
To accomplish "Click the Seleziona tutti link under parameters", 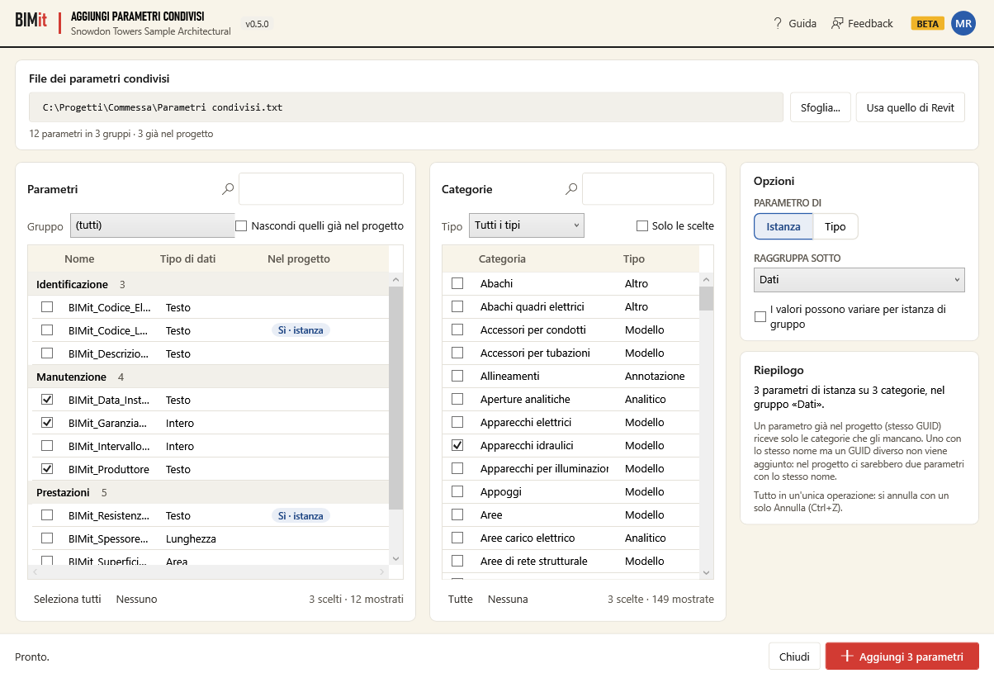I will click(68, 599).
